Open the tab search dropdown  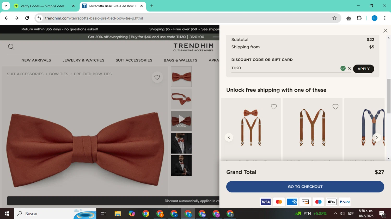(6, 6)
